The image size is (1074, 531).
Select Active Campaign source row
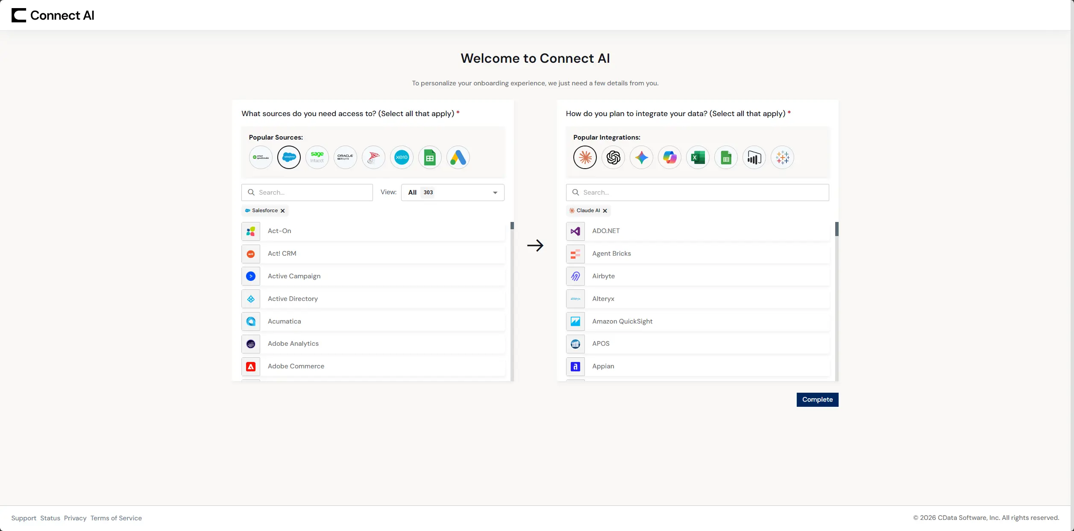point(373,276)
